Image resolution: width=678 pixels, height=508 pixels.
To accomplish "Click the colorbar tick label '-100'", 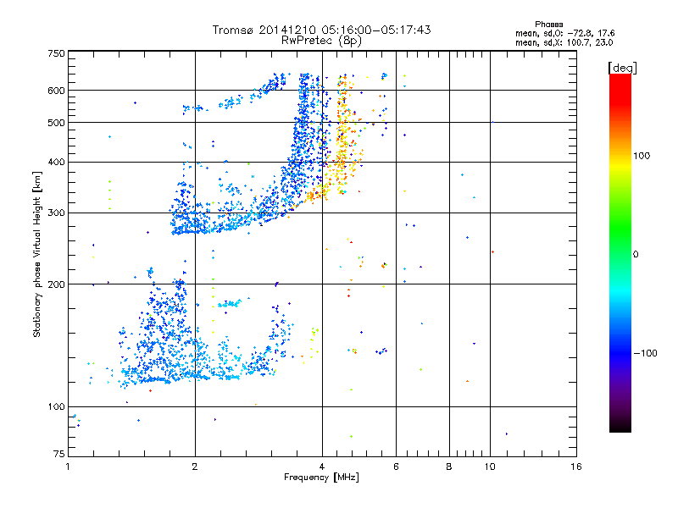I will point(645,353).
